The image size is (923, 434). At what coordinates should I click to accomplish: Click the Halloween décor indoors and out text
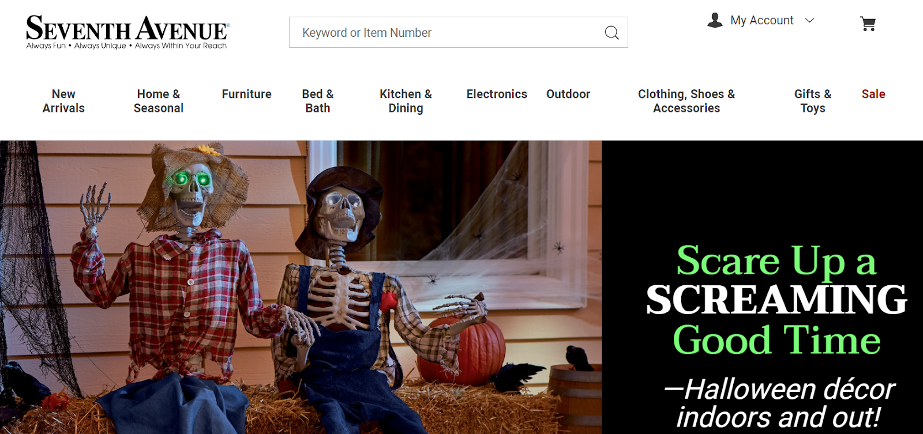[x=779, y=403]
